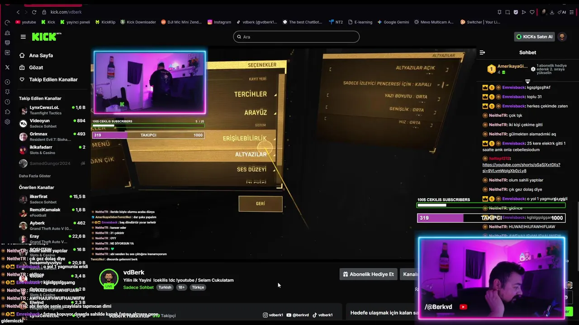Click the Ara search field

[x=296, y=37]
